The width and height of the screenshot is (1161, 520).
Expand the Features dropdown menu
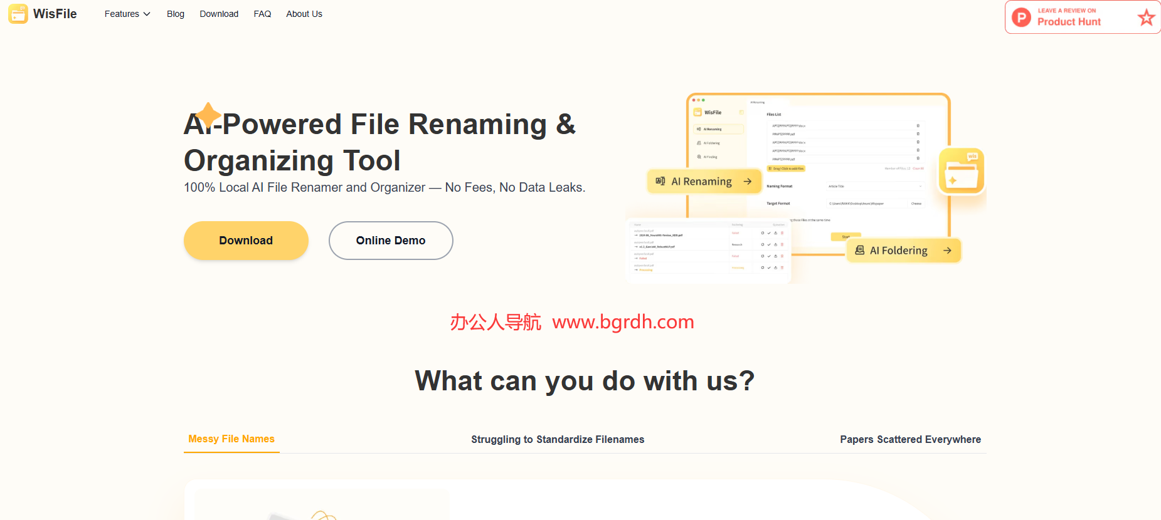tap(127, 14)
